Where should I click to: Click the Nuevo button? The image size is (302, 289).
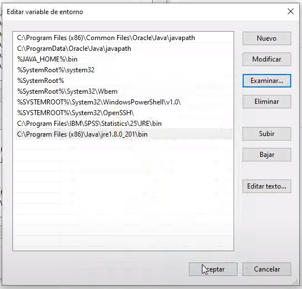[266, 38]
